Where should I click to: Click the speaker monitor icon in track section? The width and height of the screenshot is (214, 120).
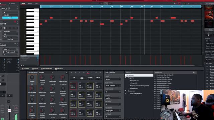click(x=4, y=28)
